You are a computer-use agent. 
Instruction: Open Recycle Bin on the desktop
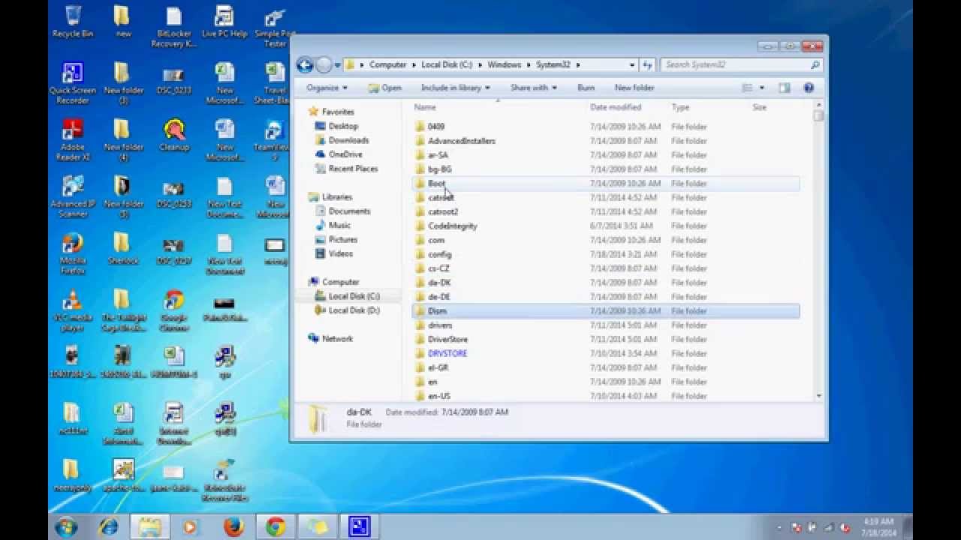[x=73, y=21]
